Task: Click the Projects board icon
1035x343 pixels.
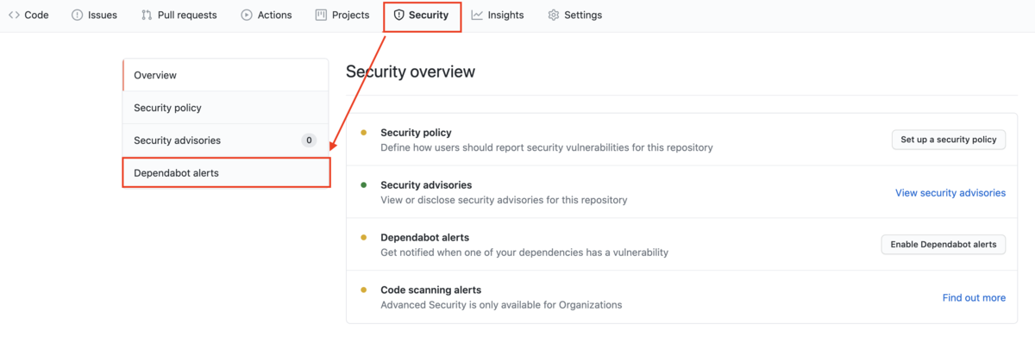Action: (321, 15)
